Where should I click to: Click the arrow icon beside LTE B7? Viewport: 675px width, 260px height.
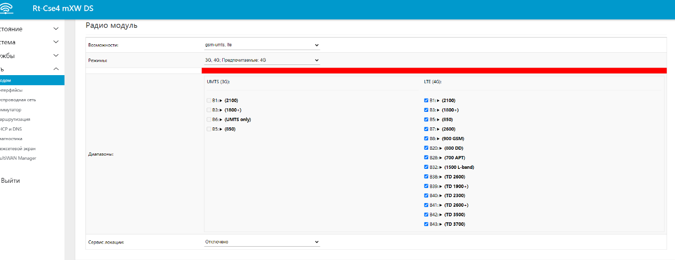(439, 129)
